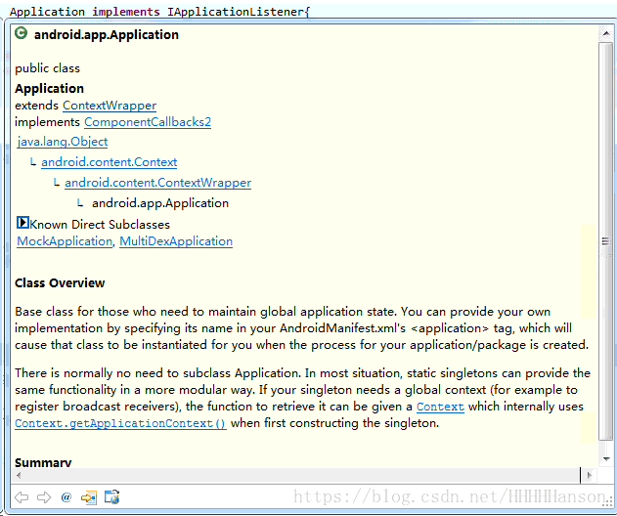Open the MockApplication subclass link
This screenshot has height=516, width=617.
pyautogui.click(x=65, y=241)
